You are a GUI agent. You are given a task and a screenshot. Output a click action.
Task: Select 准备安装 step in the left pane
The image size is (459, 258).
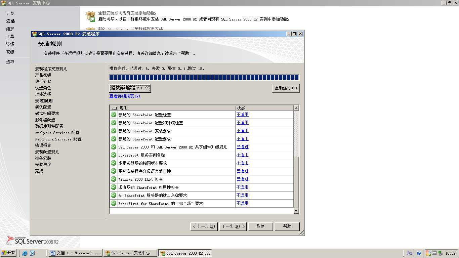click(x=43, y=158)
